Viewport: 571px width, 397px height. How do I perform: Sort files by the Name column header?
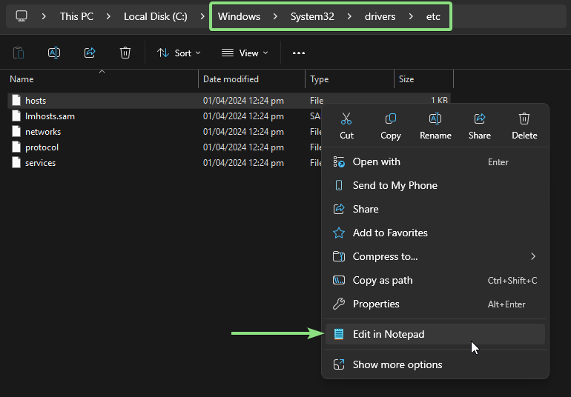click(x=22, y=79)
